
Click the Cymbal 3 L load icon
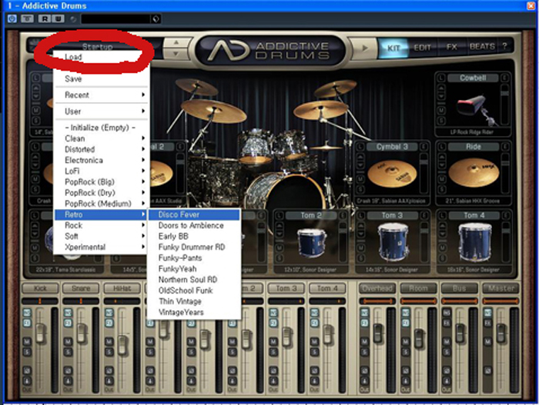click(x=360, y=147)
